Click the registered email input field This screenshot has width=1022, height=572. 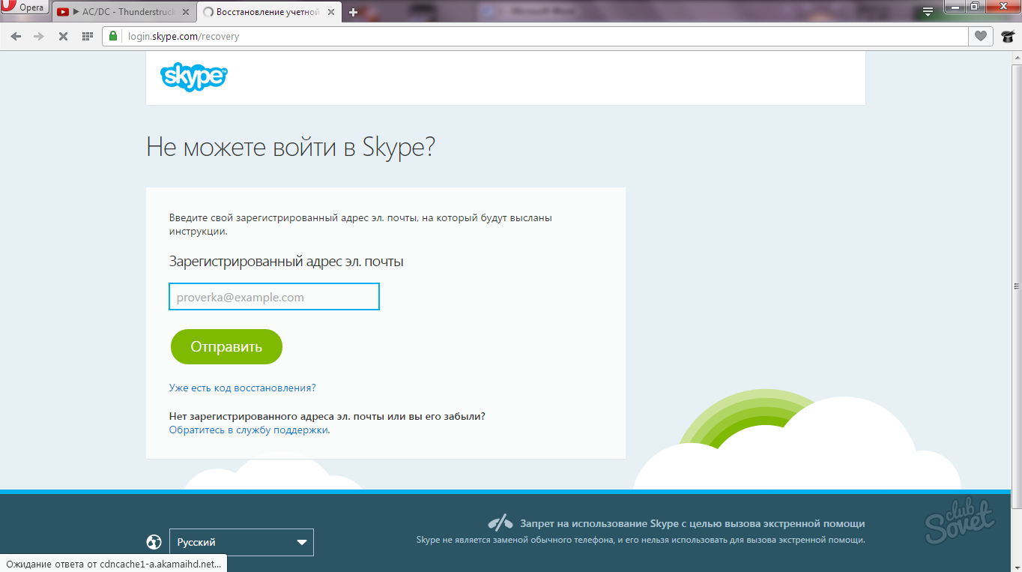coord(274,297)
